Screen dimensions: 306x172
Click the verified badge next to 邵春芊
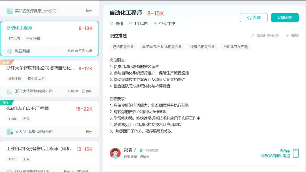[141, 150]
